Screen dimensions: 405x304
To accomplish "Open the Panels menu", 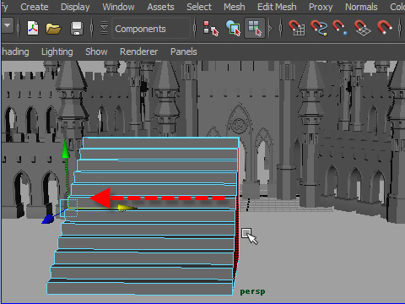I will [x=184, y=52].
